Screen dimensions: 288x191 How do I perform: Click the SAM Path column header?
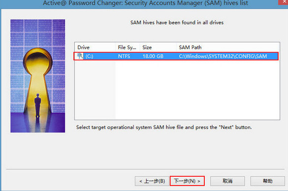point(228,47)
